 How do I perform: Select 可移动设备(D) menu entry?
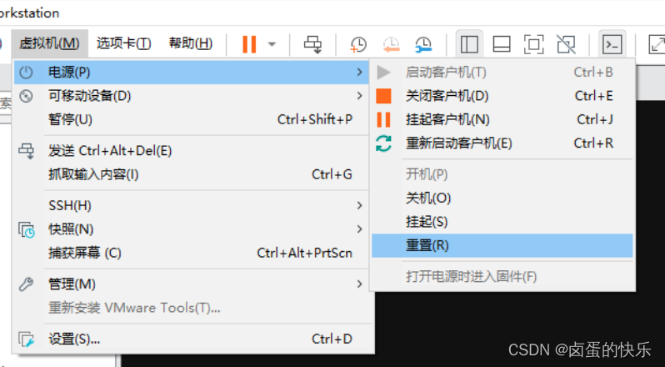[x=192, y=96]
